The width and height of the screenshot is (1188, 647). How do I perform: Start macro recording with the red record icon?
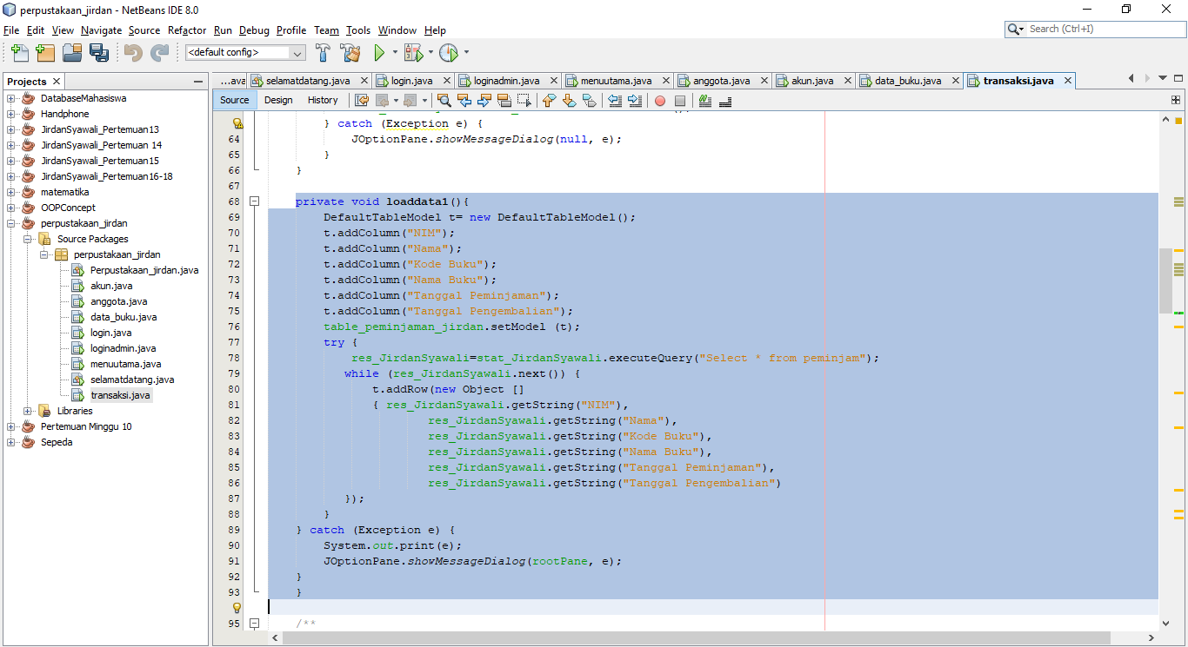pyautogui.click(x=662, y=100)
